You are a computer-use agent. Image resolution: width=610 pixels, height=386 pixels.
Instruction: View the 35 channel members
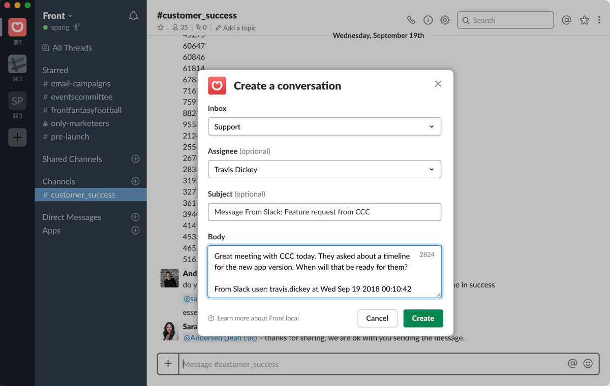pos(180,28)
